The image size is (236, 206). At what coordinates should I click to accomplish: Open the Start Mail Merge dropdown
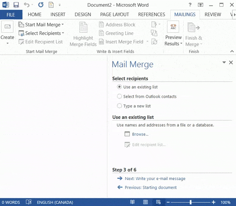tap(41, 24)
